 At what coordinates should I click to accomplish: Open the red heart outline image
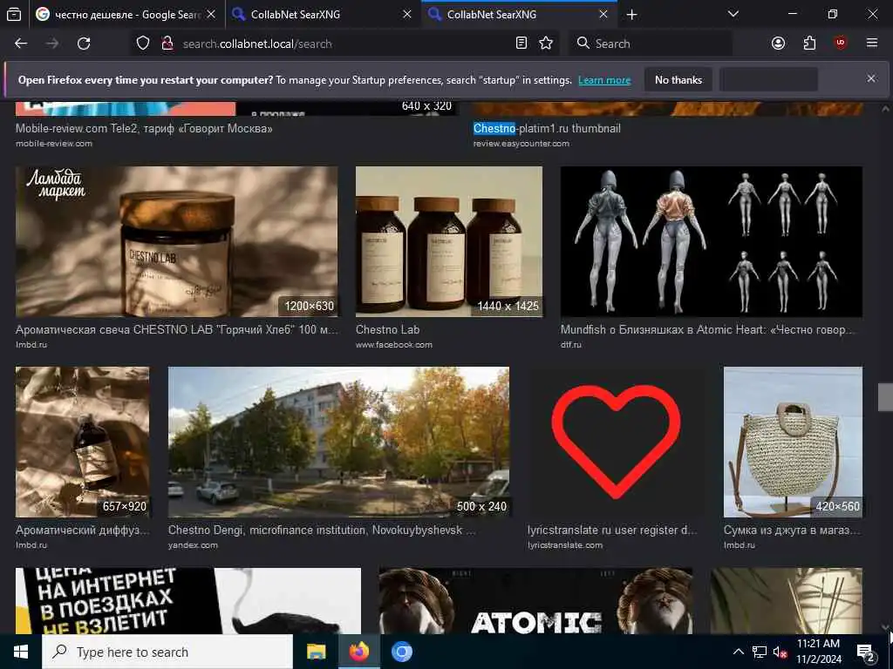point(616,442)
